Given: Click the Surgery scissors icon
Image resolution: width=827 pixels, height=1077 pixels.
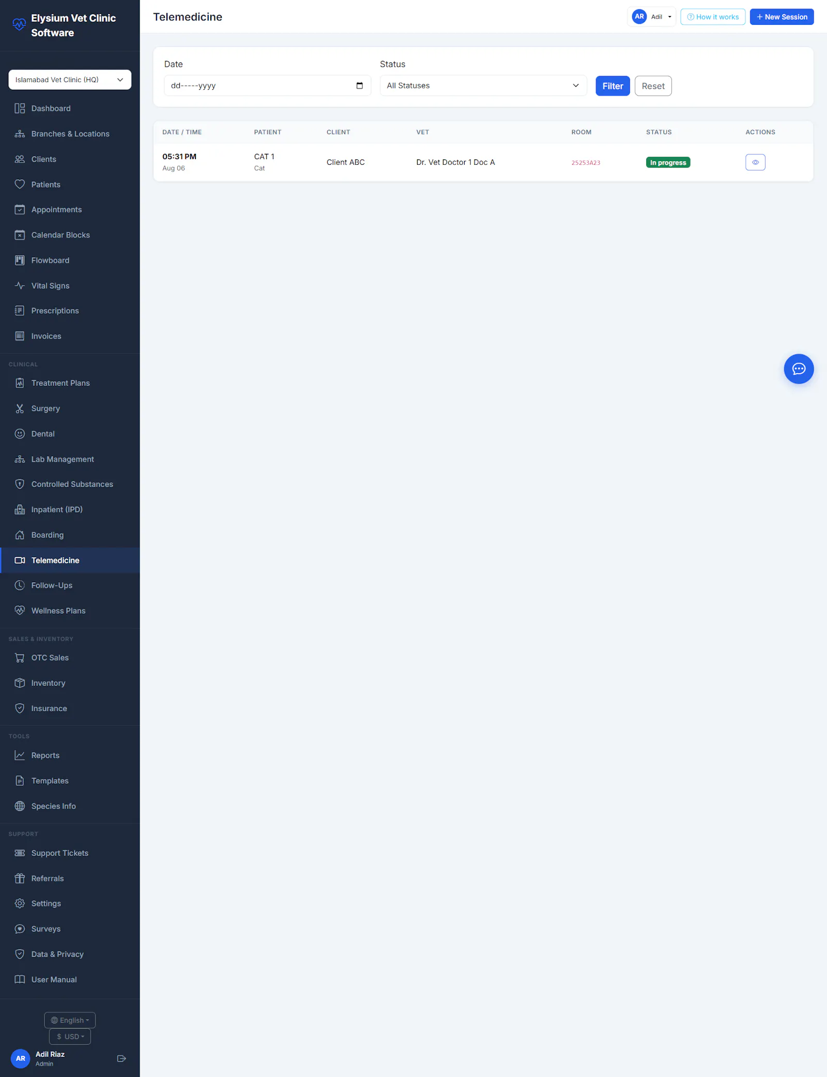Looking at the screenshot, I should click(20, 409).
